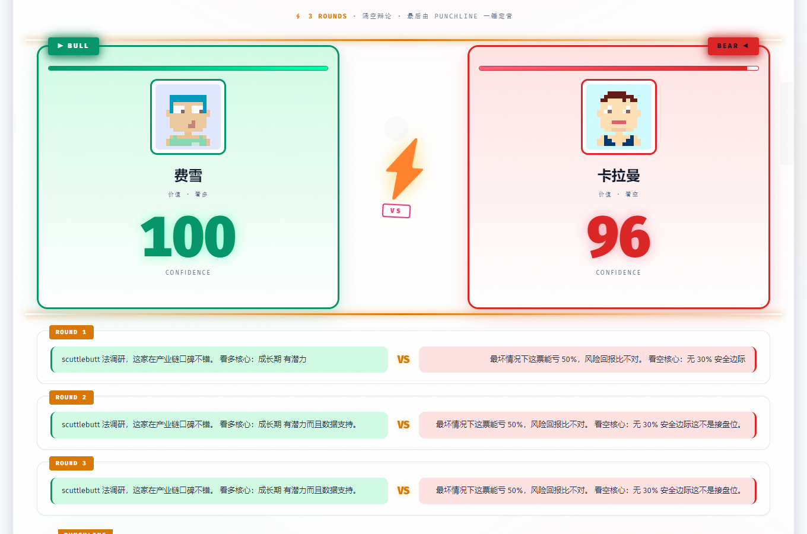The image size is (807, 534).
Task: Click the pink VS stamp label
Action: coord(396,211)
